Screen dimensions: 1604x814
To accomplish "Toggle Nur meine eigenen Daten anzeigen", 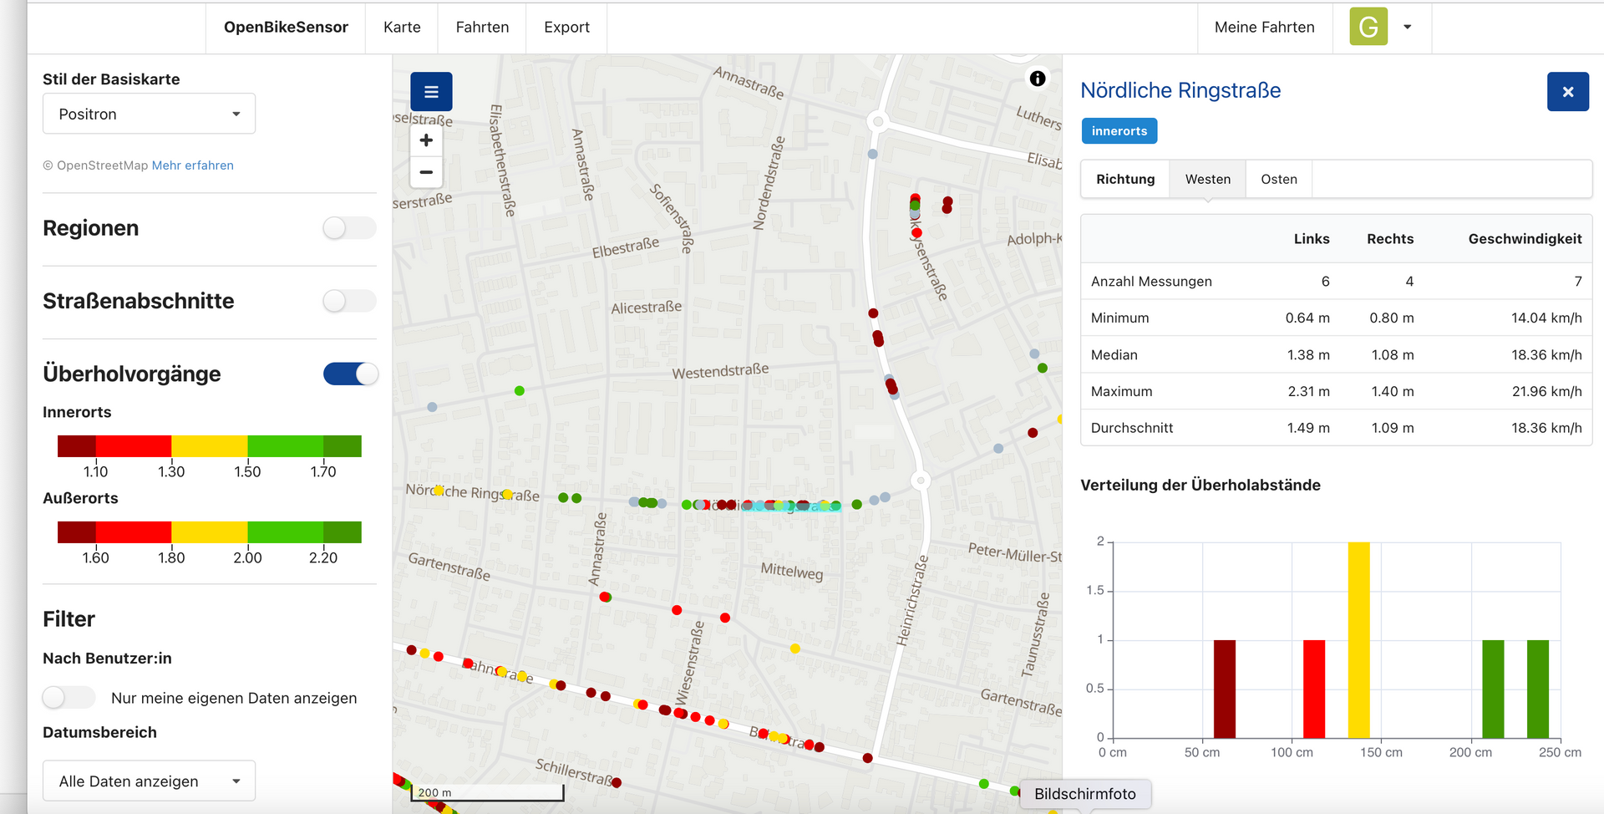I will coord(69,698).
